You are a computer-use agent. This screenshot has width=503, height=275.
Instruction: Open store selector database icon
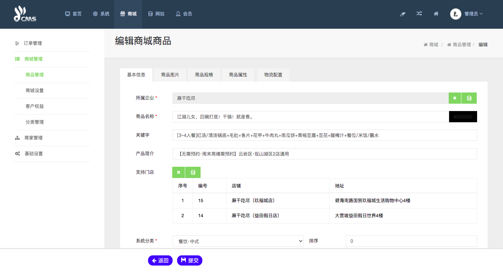pos(193,172)
